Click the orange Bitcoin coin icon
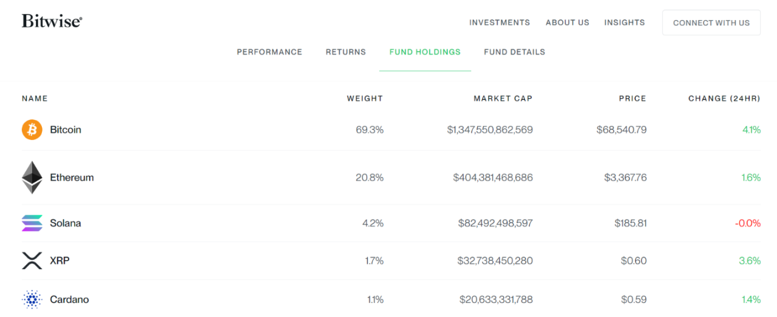The height and width of the screenshot is (317, 777). coord(32,130)
